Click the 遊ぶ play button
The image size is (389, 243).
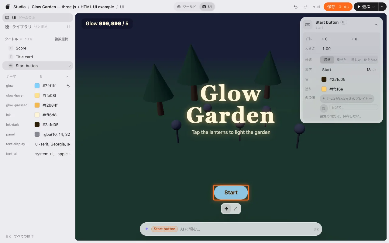click(x=366, y=7)
